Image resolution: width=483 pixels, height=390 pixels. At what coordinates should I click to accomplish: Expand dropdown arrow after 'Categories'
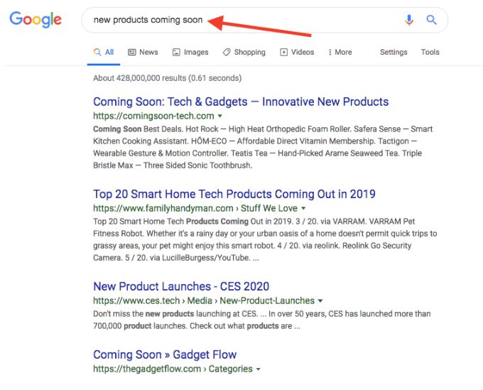(258, 369)
